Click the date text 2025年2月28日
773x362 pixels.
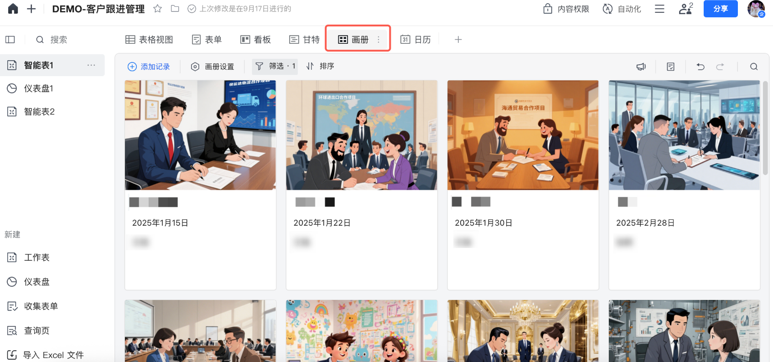(x=645, y=223)
